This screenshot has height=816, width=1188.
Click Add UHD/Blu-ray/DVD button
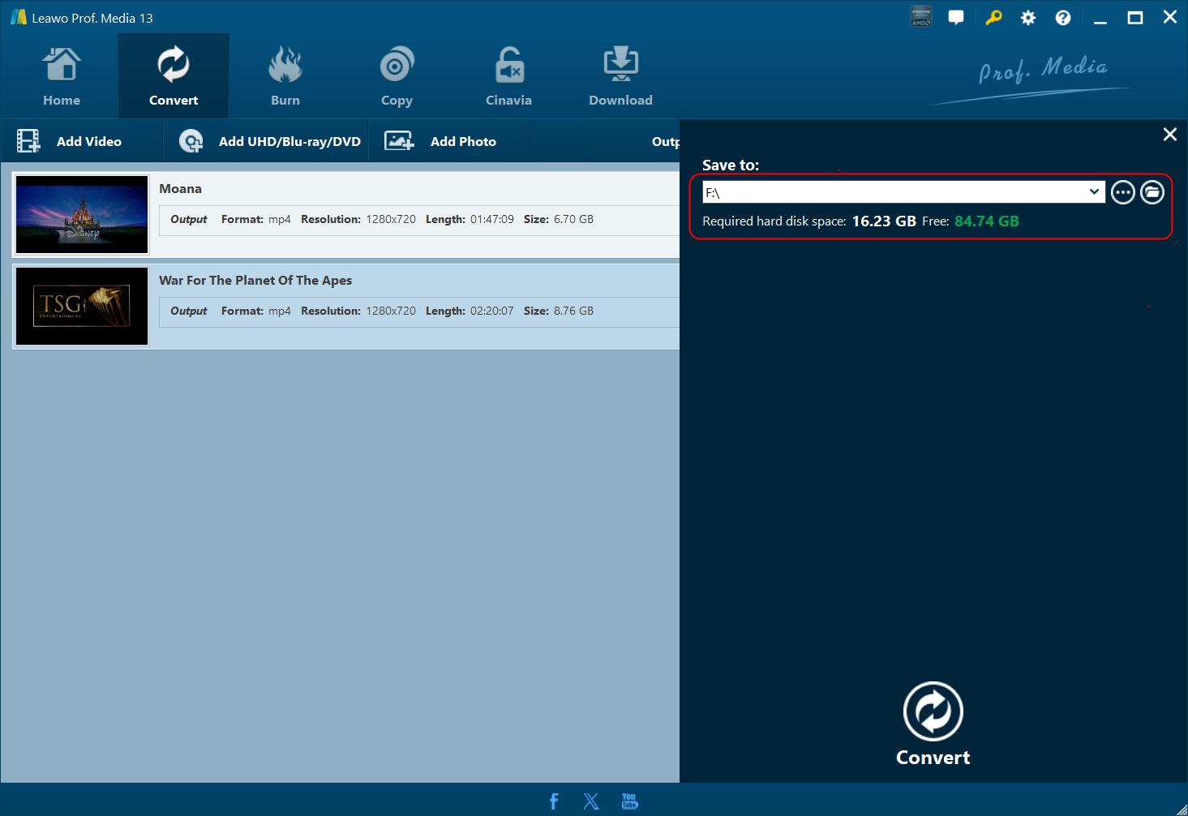pyautogui.click(x=270, y=141)
